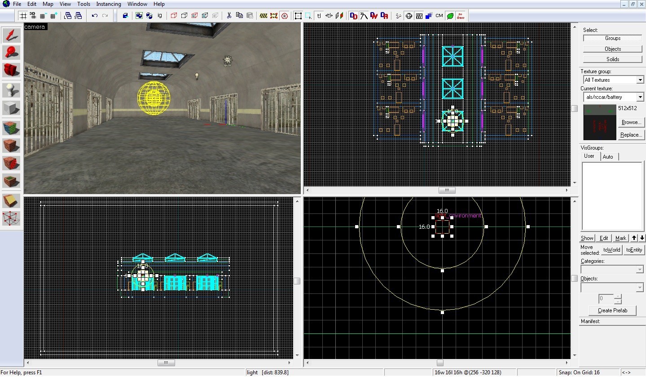Viewport: 646px width, 377px height.
Task: Expand the Current texture dropdown
Action: (640, 97)
